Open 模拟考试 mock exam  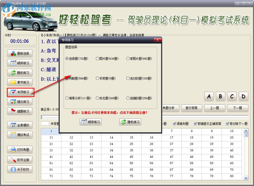(x=20, y=134)
